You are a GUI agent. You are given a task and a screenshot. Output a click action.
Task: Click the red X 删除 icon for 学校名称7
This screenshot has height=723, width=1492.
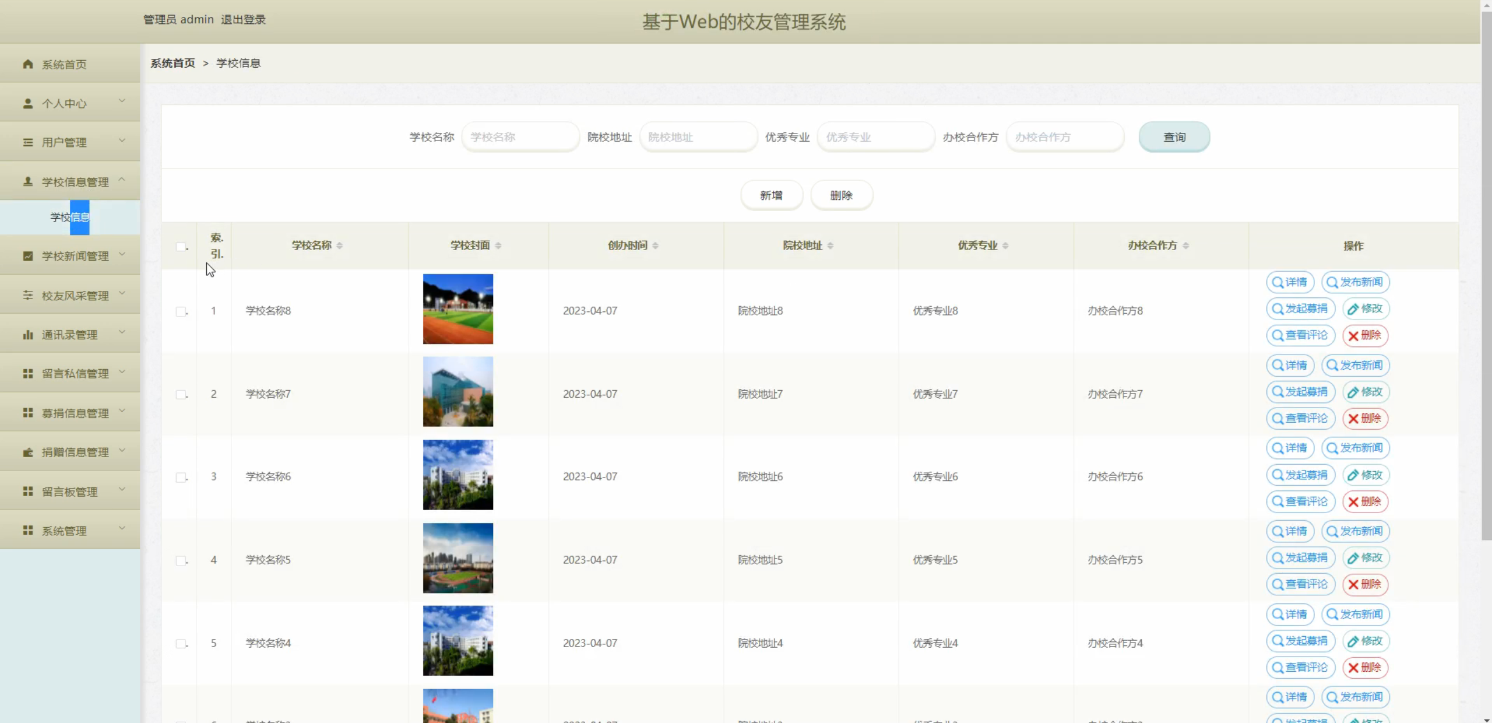point(1353,419)
